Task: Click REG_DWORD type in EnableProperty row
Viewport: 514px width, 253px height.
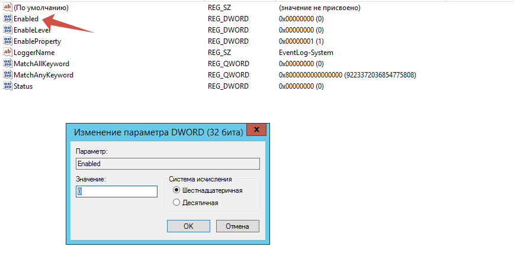Action: (x=228, y=41)
